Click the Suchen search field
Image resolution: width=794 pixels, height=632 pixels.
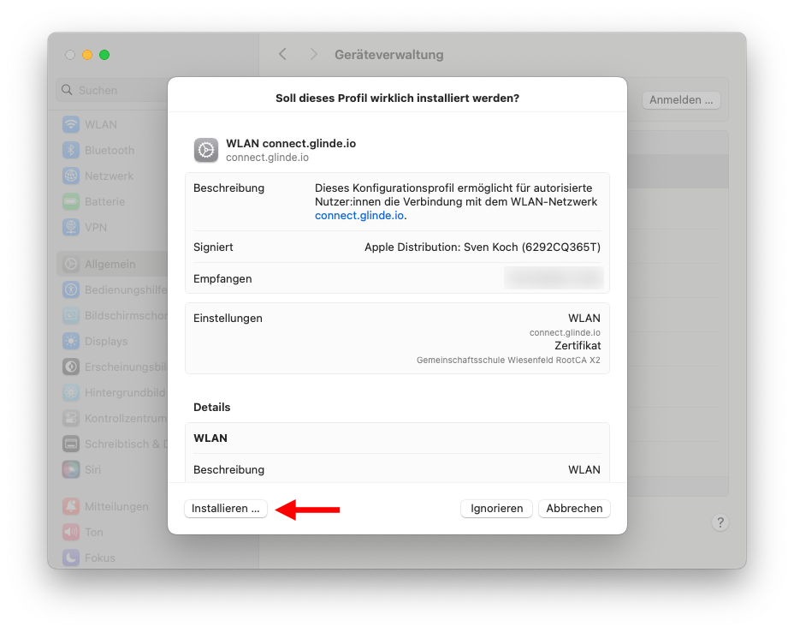(111, 90)
